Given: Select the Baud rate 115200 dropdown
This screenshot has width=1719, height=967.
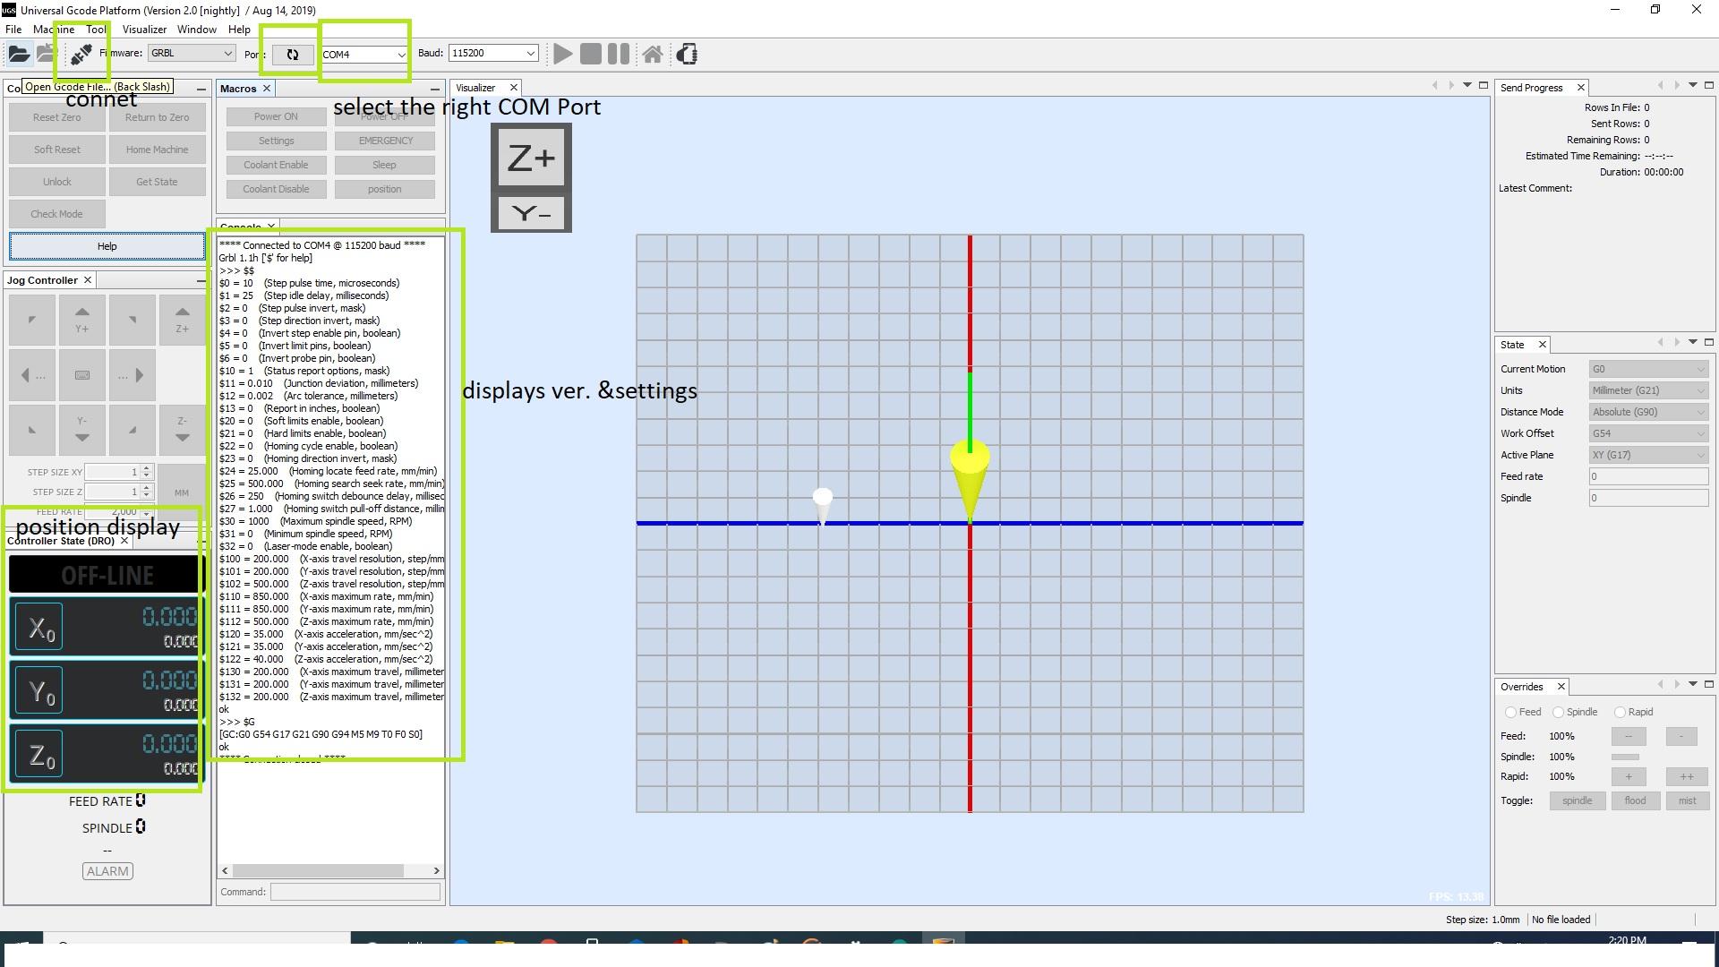Looking at the screenshot, I should pyautogui.click(x=492, y=53).
